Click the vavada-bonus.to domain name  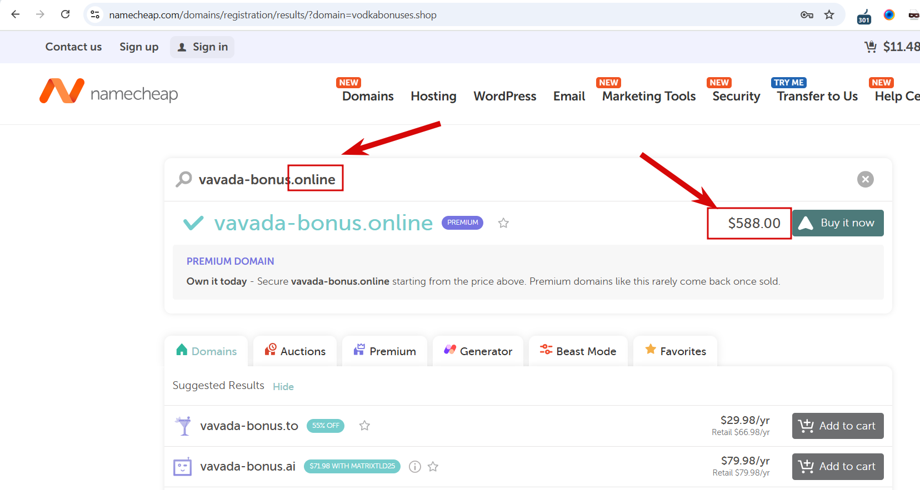click(x=249, y=426)
